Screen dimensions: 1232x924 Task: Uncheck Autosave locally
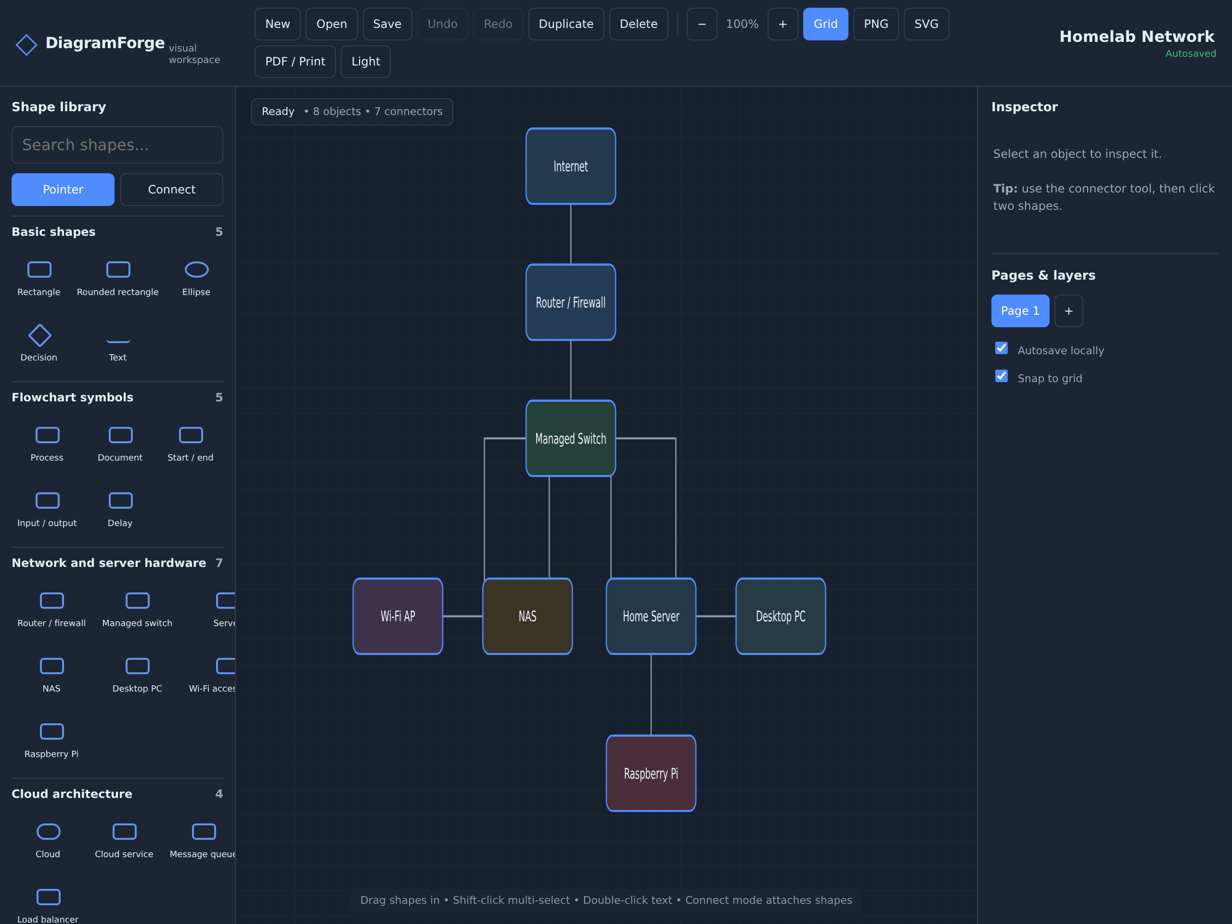click(1001, 348)
